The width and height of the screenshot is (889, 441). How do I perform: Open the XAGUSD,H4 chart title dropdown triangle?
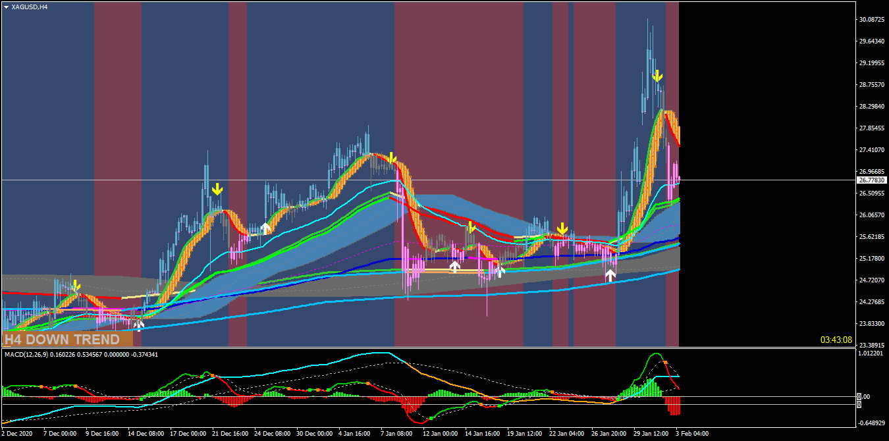coord(6,7)
